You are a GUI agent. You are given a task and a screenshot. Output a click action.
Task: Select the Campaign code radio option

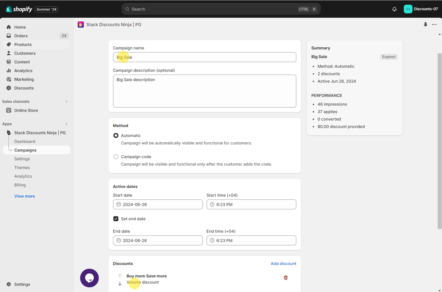(116, 157)
